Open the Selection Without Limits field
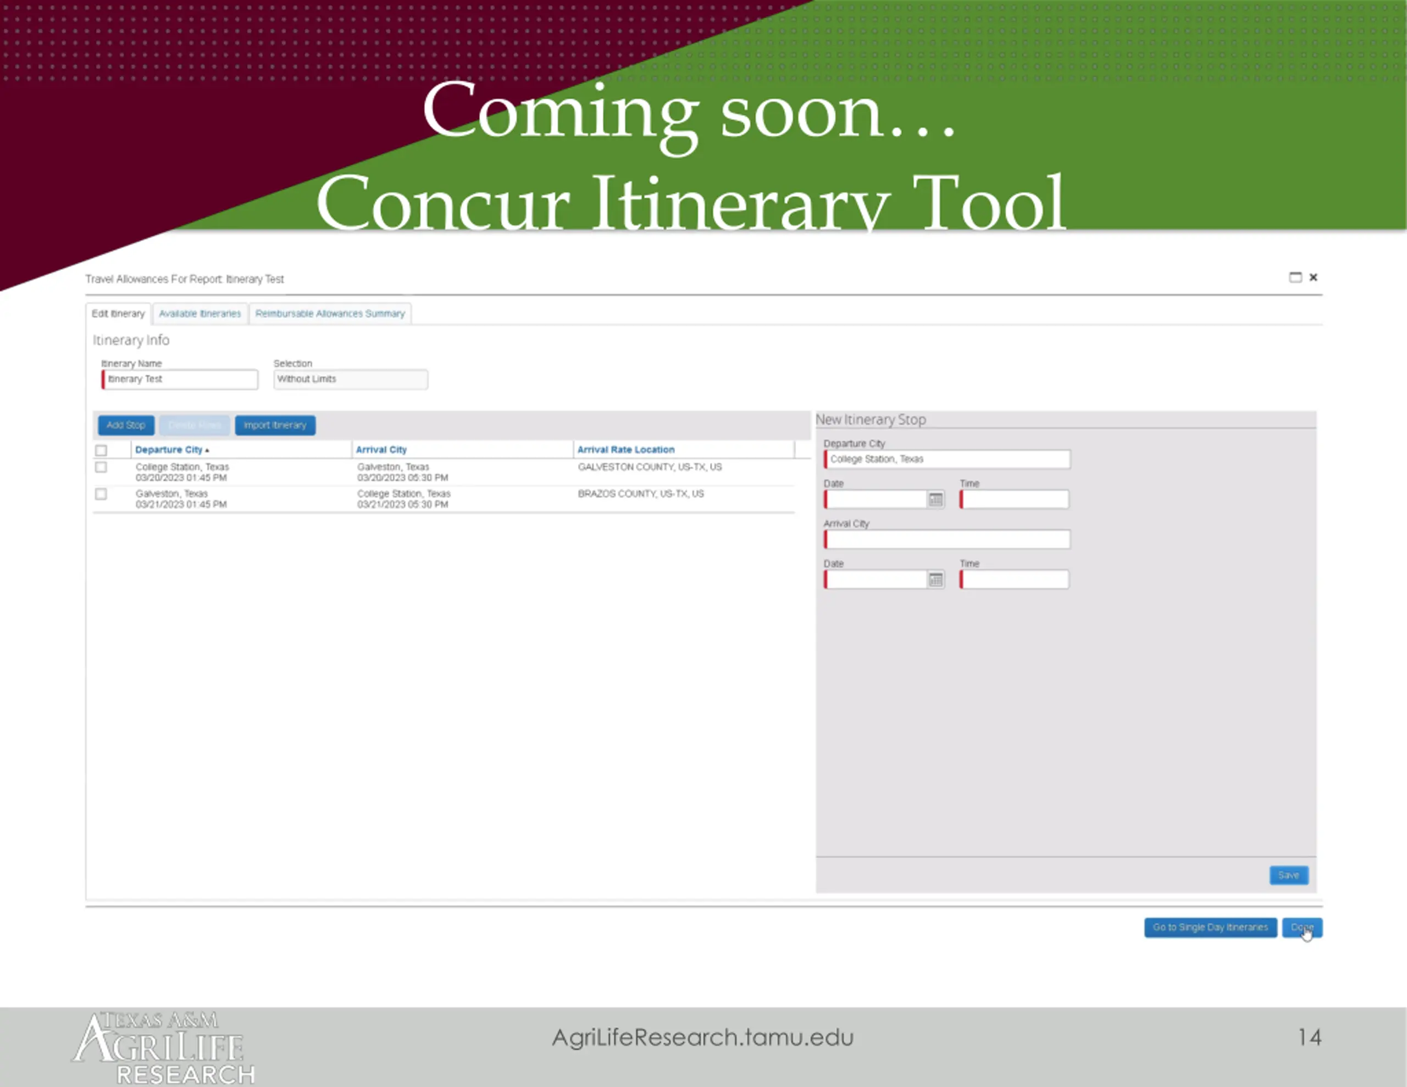Image resolution: width=1407 pixels, height=1087 pixels. coord(351,380)
